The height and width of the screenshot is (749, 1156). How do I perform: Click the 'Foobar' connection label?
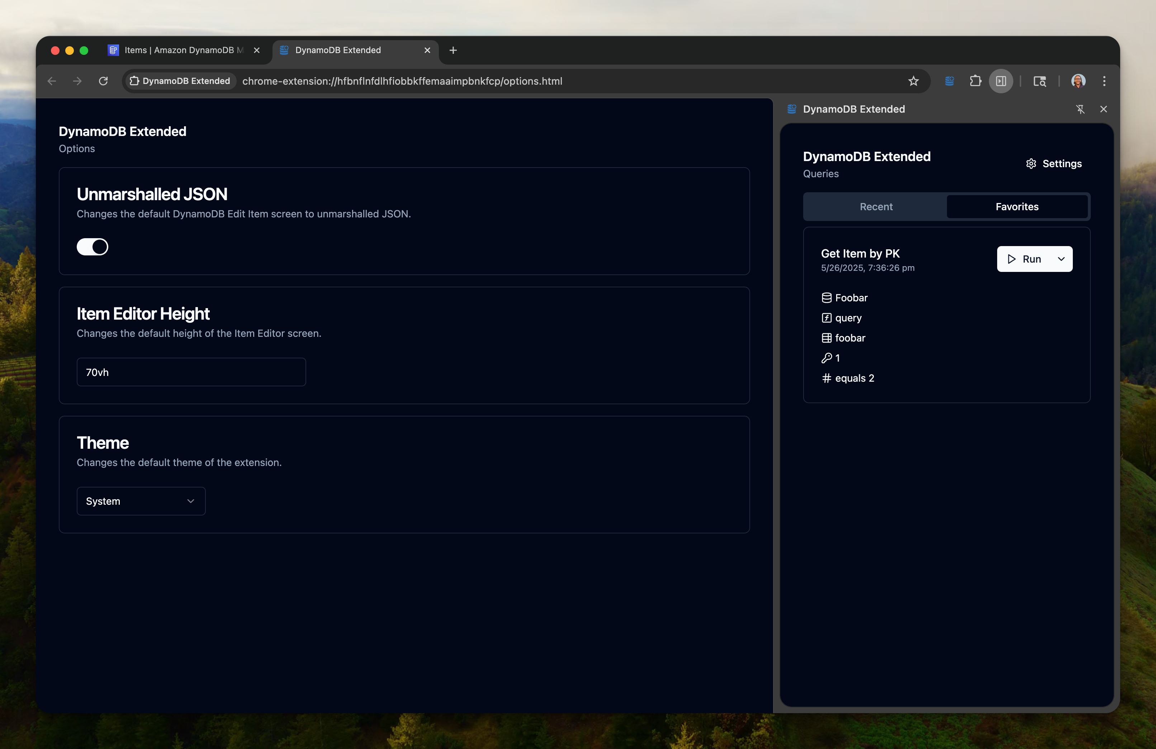(x=851, y=297)
